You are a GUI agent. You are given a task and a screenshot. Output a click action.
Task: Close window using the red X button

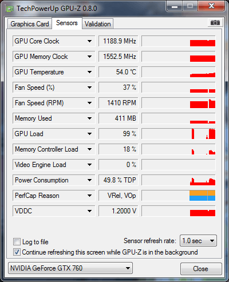[211, 6]
